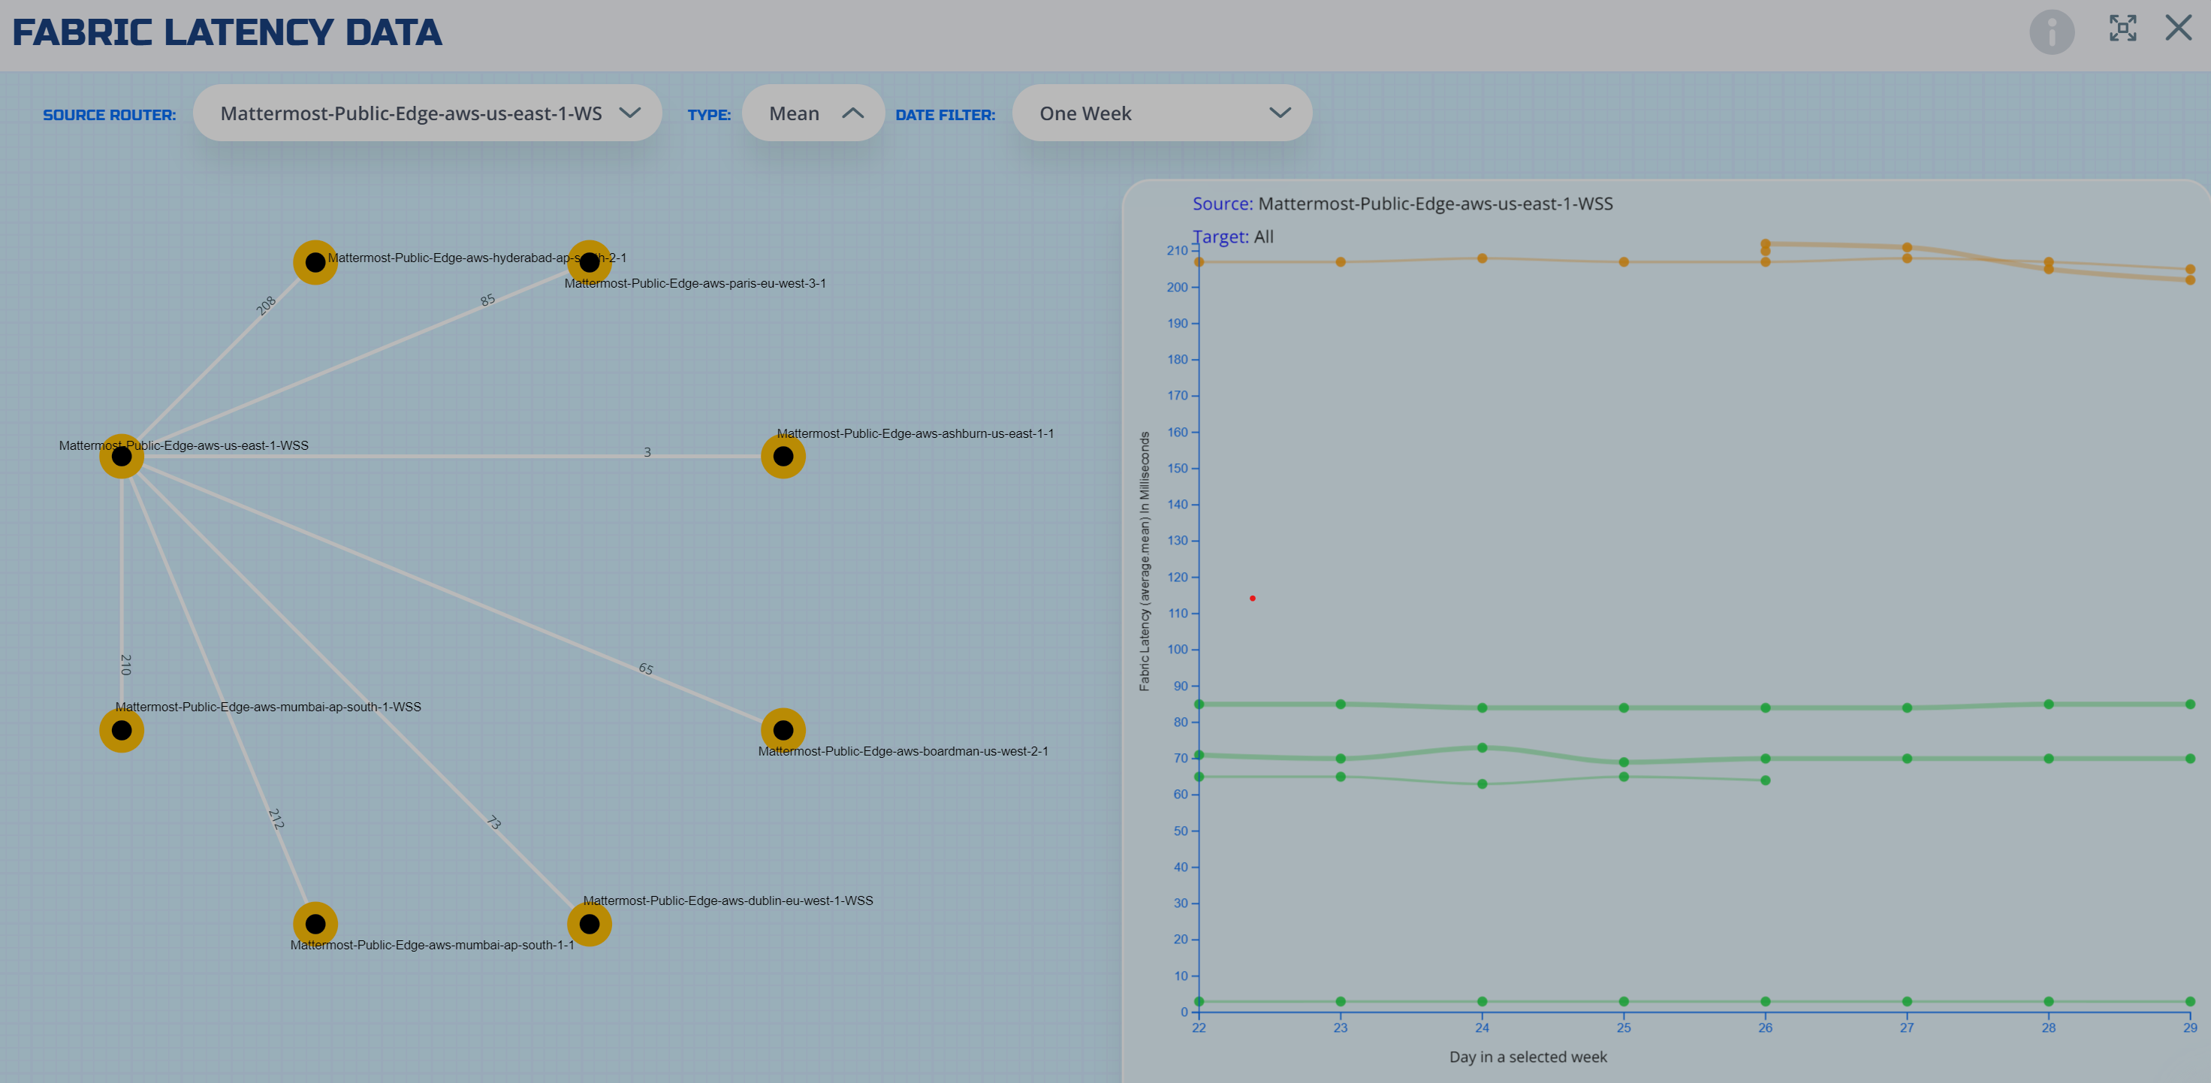Select the boardman-us-west-2-1 node
Image resolution: width=2211 pixels, height=1083 pixels.
[783, 730]
